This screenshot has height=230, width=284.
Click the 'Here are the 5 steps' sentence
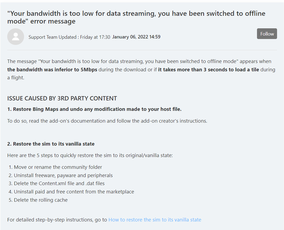click(x=90, y=155)
